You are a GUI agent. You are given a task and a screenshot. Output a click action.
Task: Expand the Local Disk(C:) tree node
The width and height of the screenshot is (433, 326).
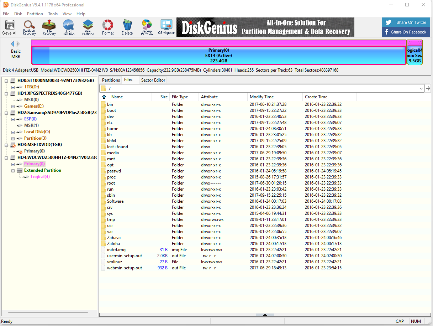point(13,132)
